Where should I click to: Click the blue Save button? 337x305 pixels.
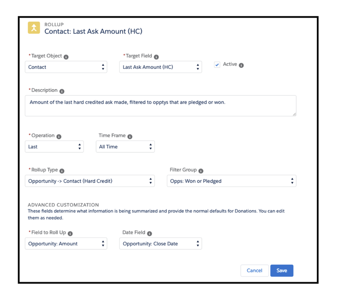coord(282,270)
